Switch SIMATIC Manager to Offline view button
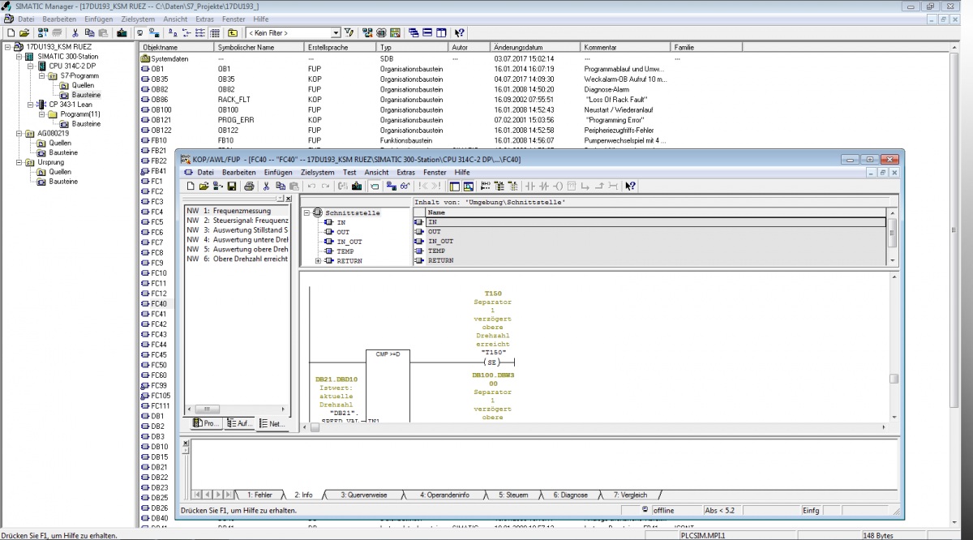This screenshot has height=540, width=973. [140, 33]
